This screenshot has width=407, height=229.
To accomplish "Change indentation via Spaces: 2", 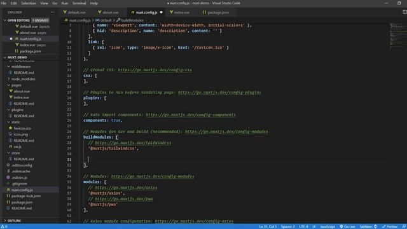I will pyautogui.click(x=287, y=226).
